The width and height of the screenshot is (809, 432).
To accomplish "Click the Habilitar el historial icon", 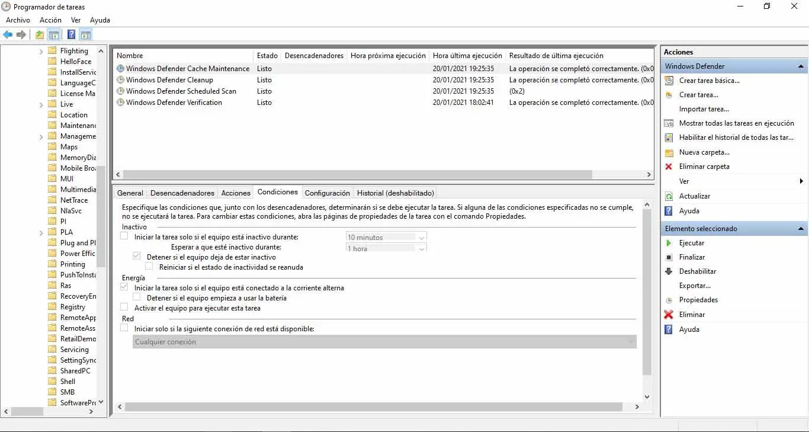I will (x=669, y=137).
